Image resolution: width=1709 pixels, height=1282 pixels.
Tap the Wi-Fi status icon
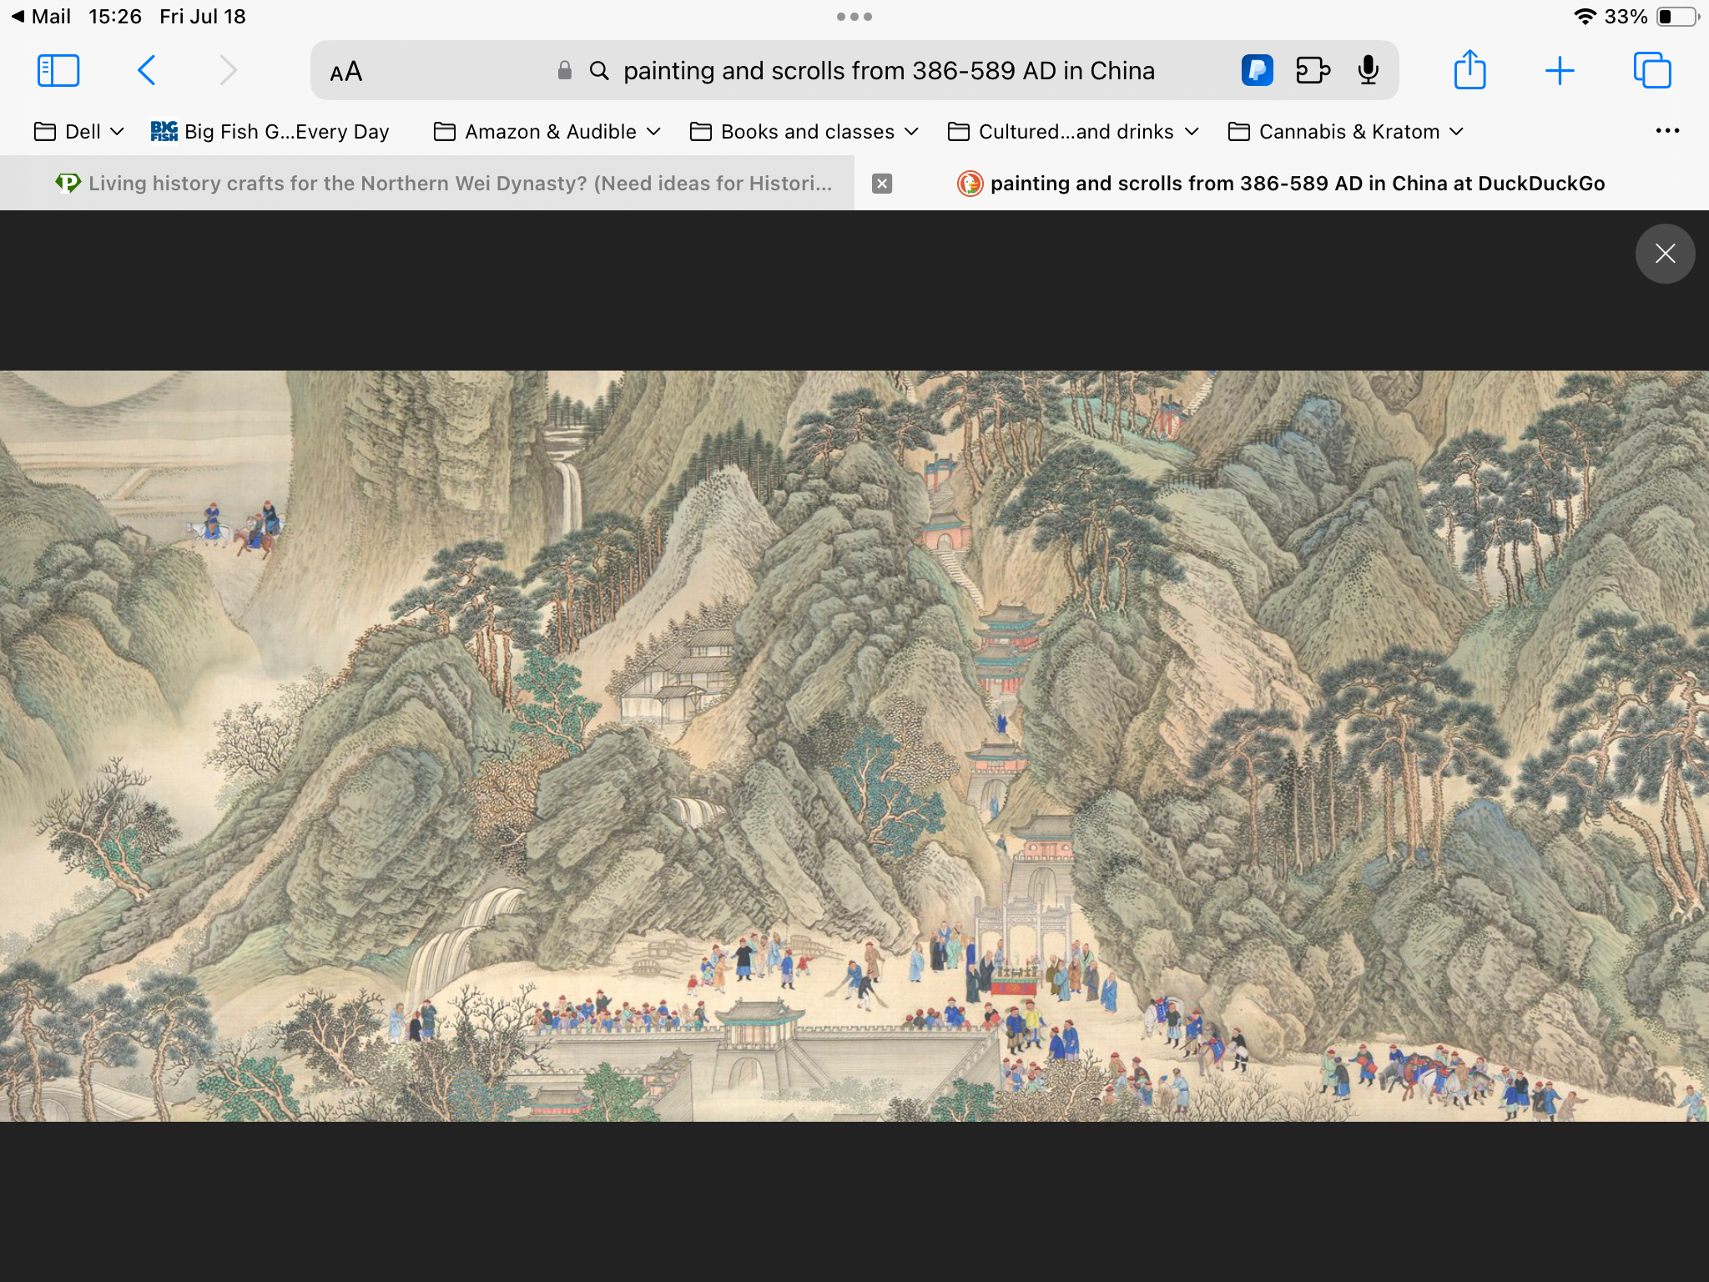pyautogui.click(x=1584, y=17)
